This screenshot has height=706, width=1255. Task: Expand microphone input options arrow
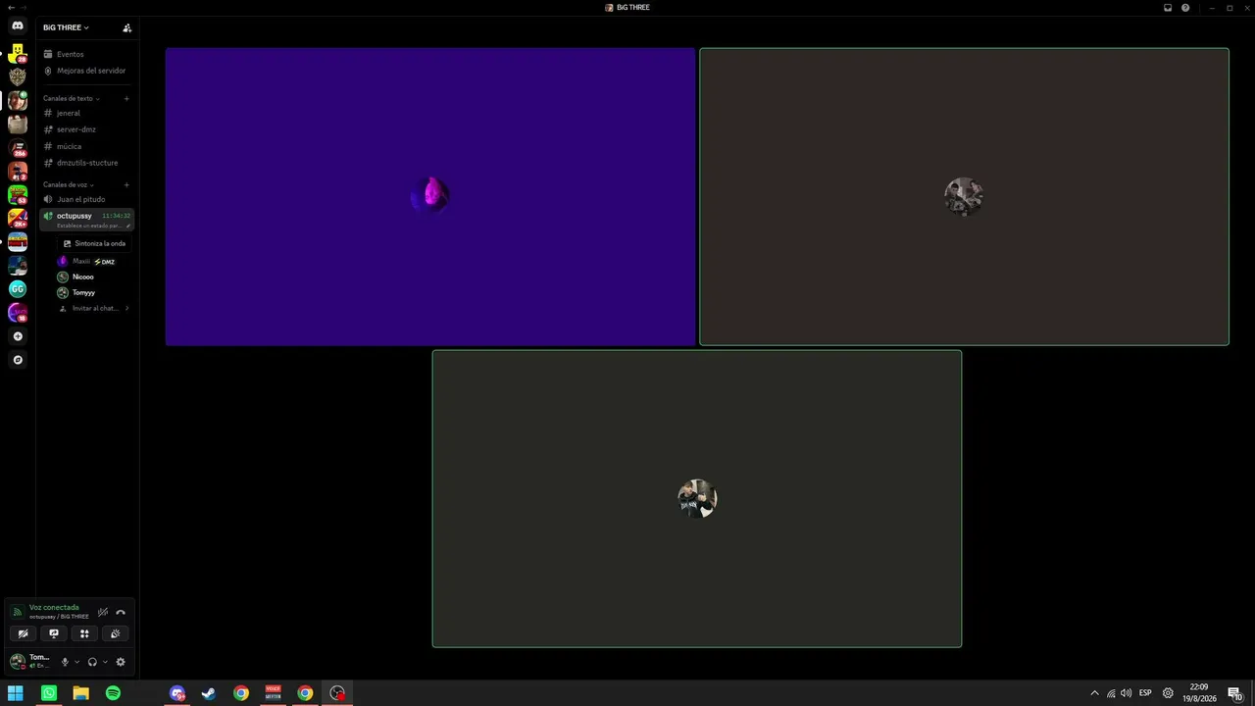click(x=76, y=662)
